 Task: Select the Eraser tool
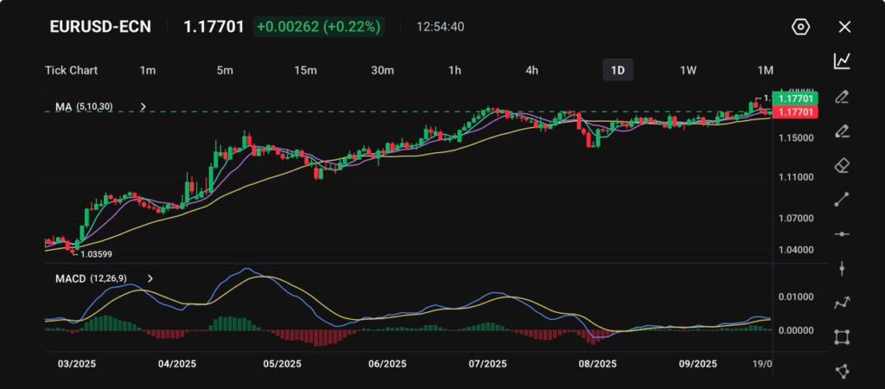(x=842, y=165)
